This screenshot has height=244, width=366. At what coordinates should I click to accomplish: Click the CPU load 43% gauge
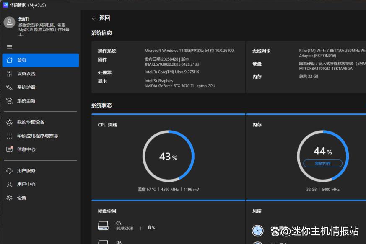point(169,156)
